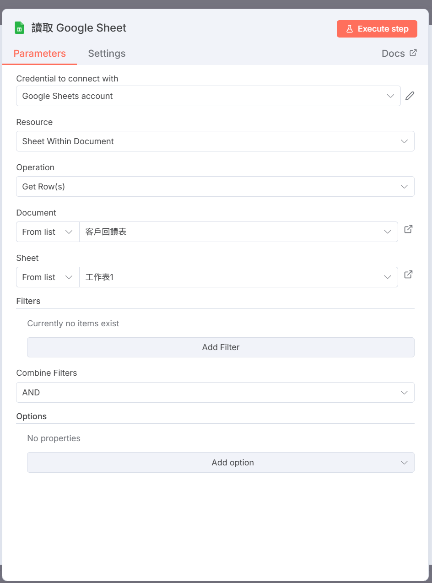
Task: Open Sheet mode From list selector
Action: [48, 277]
